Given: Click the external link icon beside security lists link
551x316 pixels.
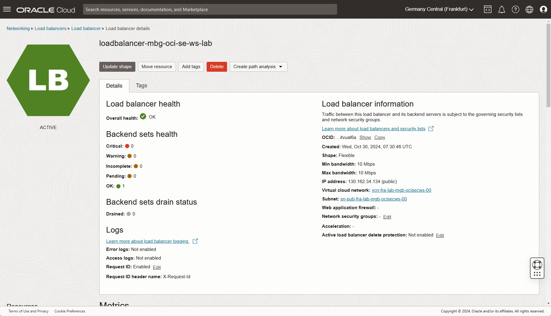Looking at the screenshot, I should (x=431, y=128).
